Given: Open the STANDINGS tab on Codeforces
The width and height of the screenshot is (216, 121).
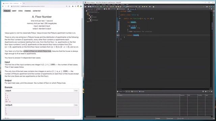Looking at the screenshot, I should (28, 11).
